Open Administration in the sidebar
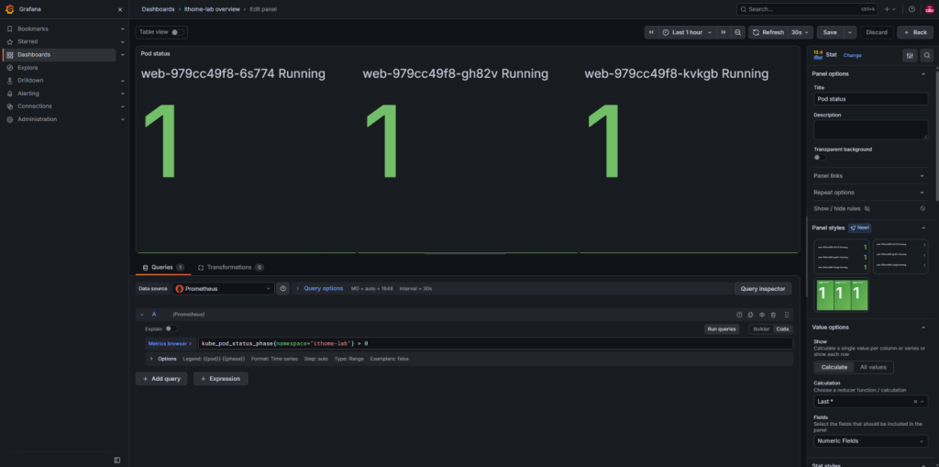939x467 pixels. coord(37,119)
